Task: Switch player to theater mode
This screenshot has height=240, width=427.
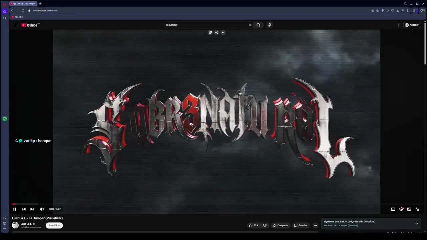Action: 409,209
